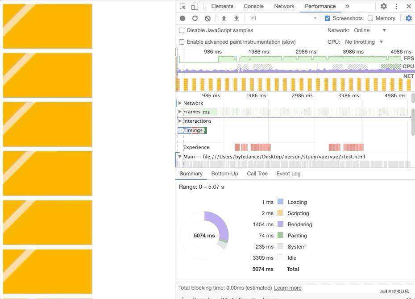The image size is (415, 299).
Task: Expand the Interactions track
Action: tap(180, 121)
